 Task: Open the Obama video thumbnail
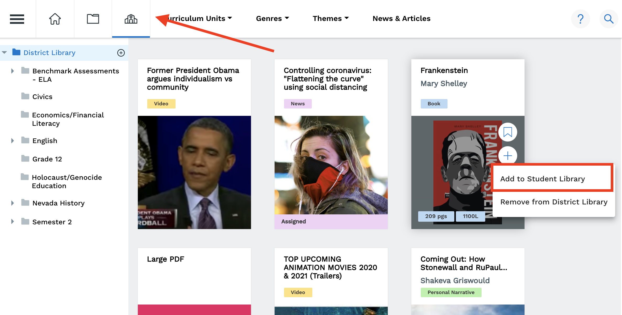[194, 172]
